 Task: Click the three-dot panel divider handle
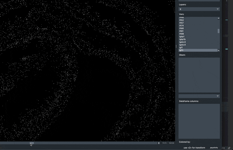click(x=176, y=46)
